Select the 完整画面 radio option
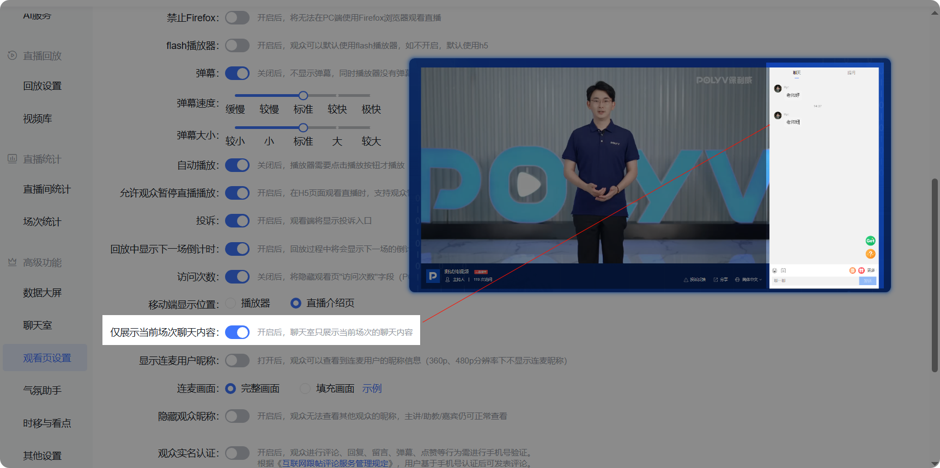940x468 pixels. [231, 389]
